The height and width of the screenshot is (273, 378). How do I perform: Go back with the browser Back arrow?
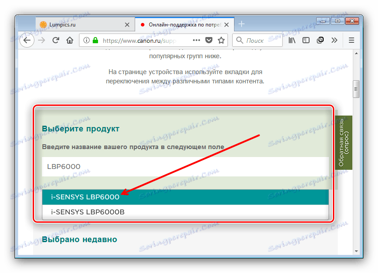(27, 40)
